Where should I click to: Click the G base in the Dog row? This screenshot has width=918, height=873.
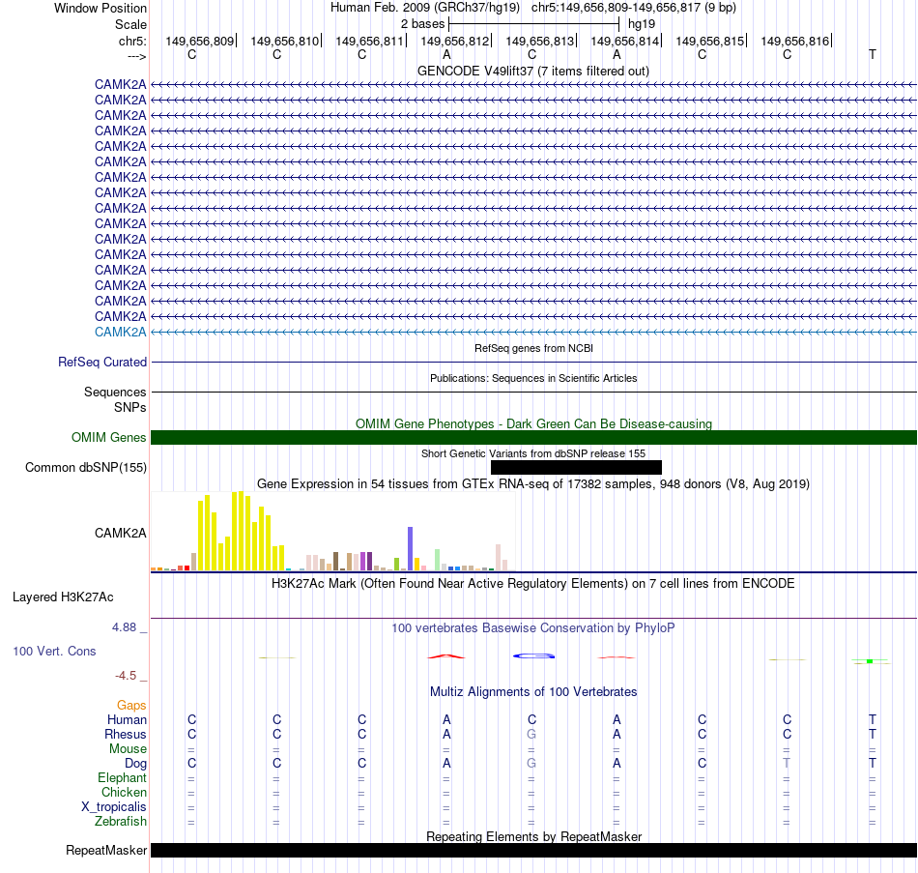(x=531, y=764)
